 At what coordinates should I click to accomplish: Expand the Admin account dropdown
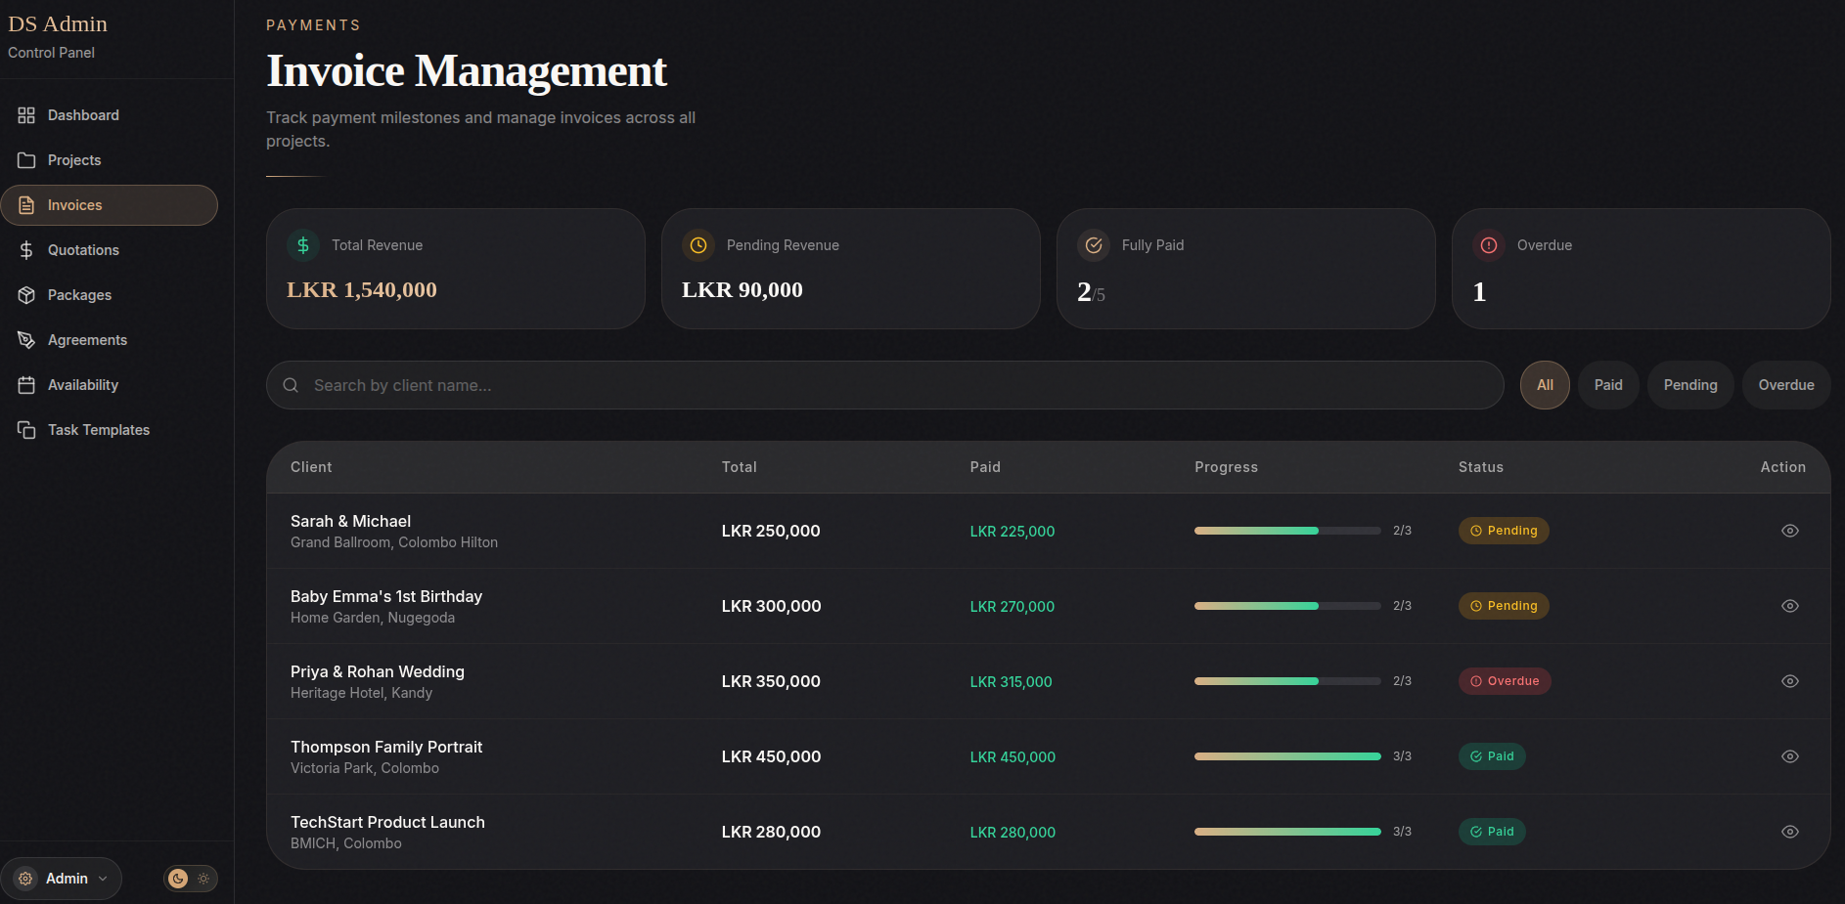pos(62,878)
